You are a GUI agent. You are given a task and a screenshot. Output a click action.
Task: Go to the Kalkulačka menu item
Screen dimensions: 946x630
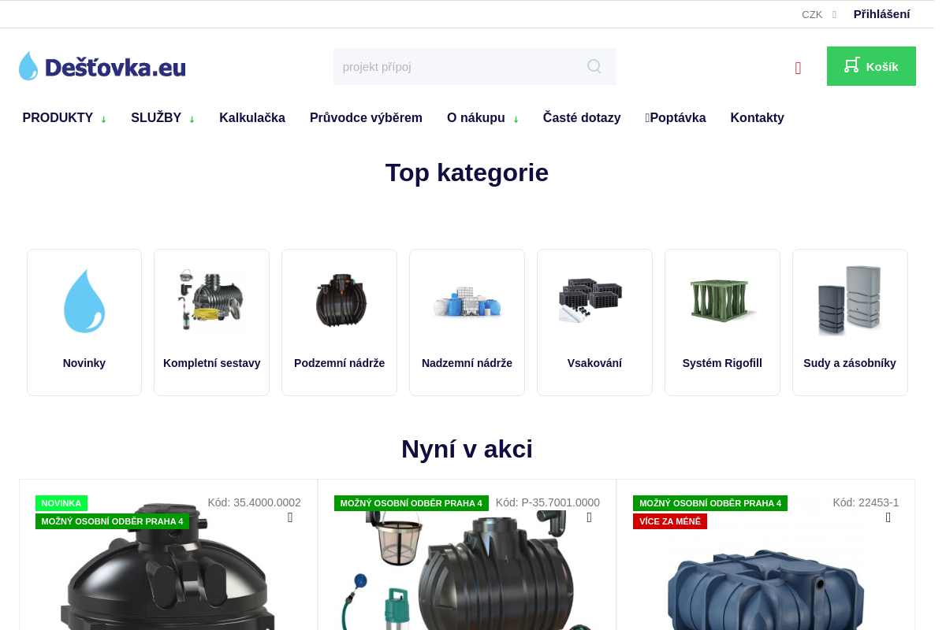pos(252,118)
